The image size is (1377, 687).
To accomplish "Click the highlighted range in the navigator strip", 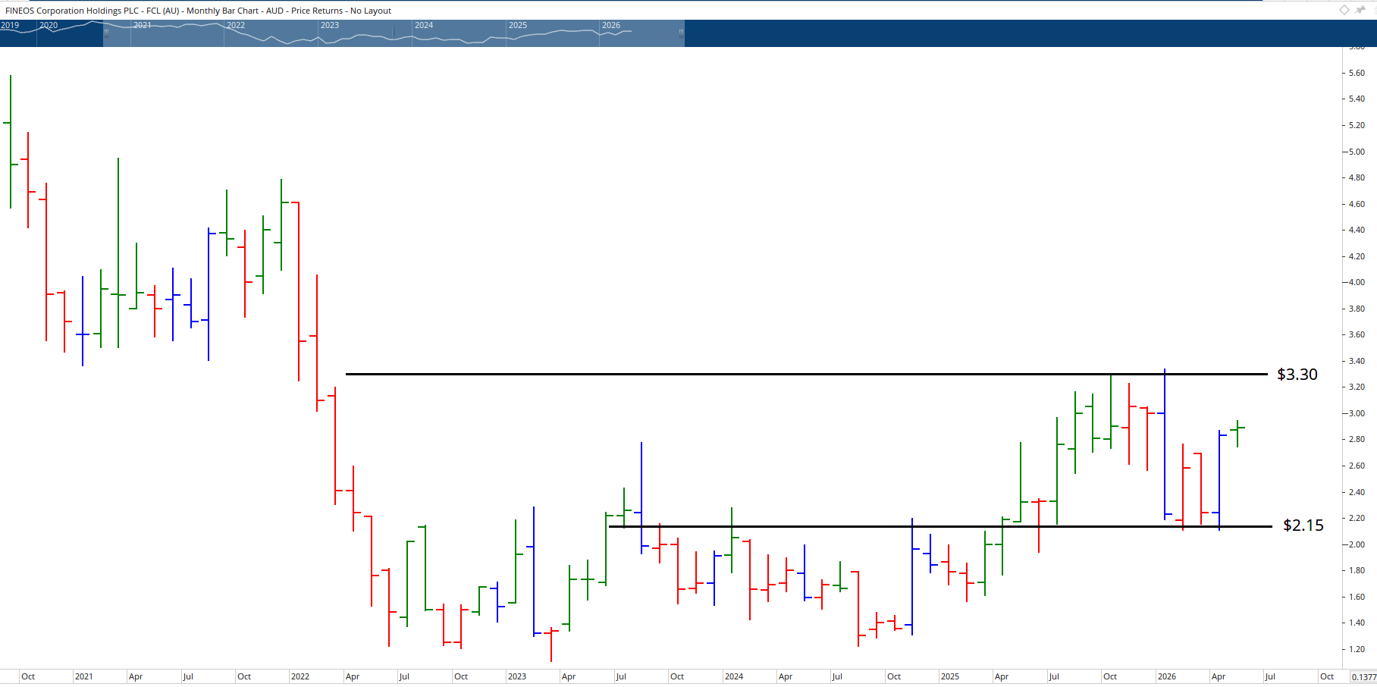I will (x=394, y=33).
